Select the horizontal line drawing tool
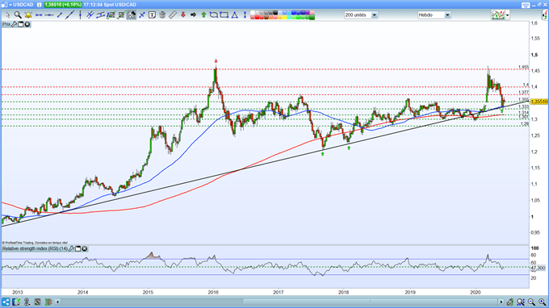The width and height of the screenshot is (549, 308). pos(39,15)
